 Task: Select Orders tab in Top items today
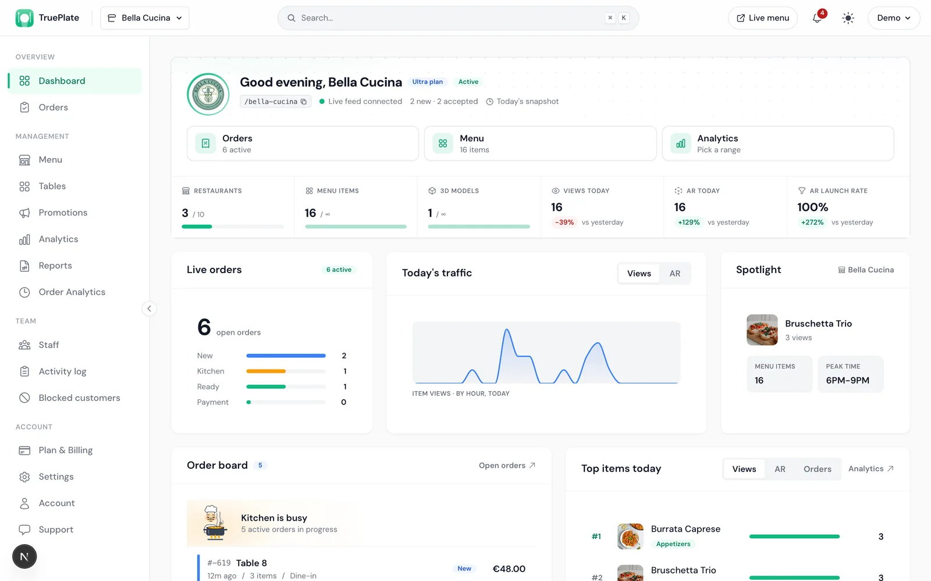[818, 469]
